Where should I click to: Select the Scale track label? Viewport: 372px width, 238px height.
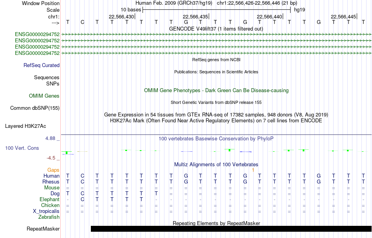point(53,10)
